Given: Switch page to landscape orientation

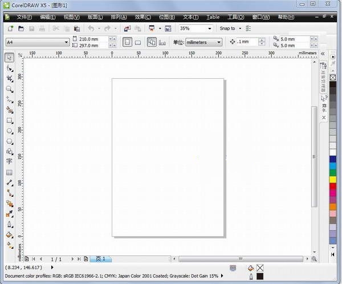Looking at the screenshot, I should point(138,42).
